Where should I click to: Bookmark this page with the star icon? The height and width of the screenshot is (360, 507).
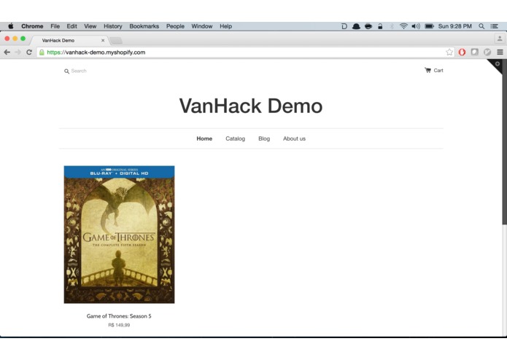(x=449, y=52)
